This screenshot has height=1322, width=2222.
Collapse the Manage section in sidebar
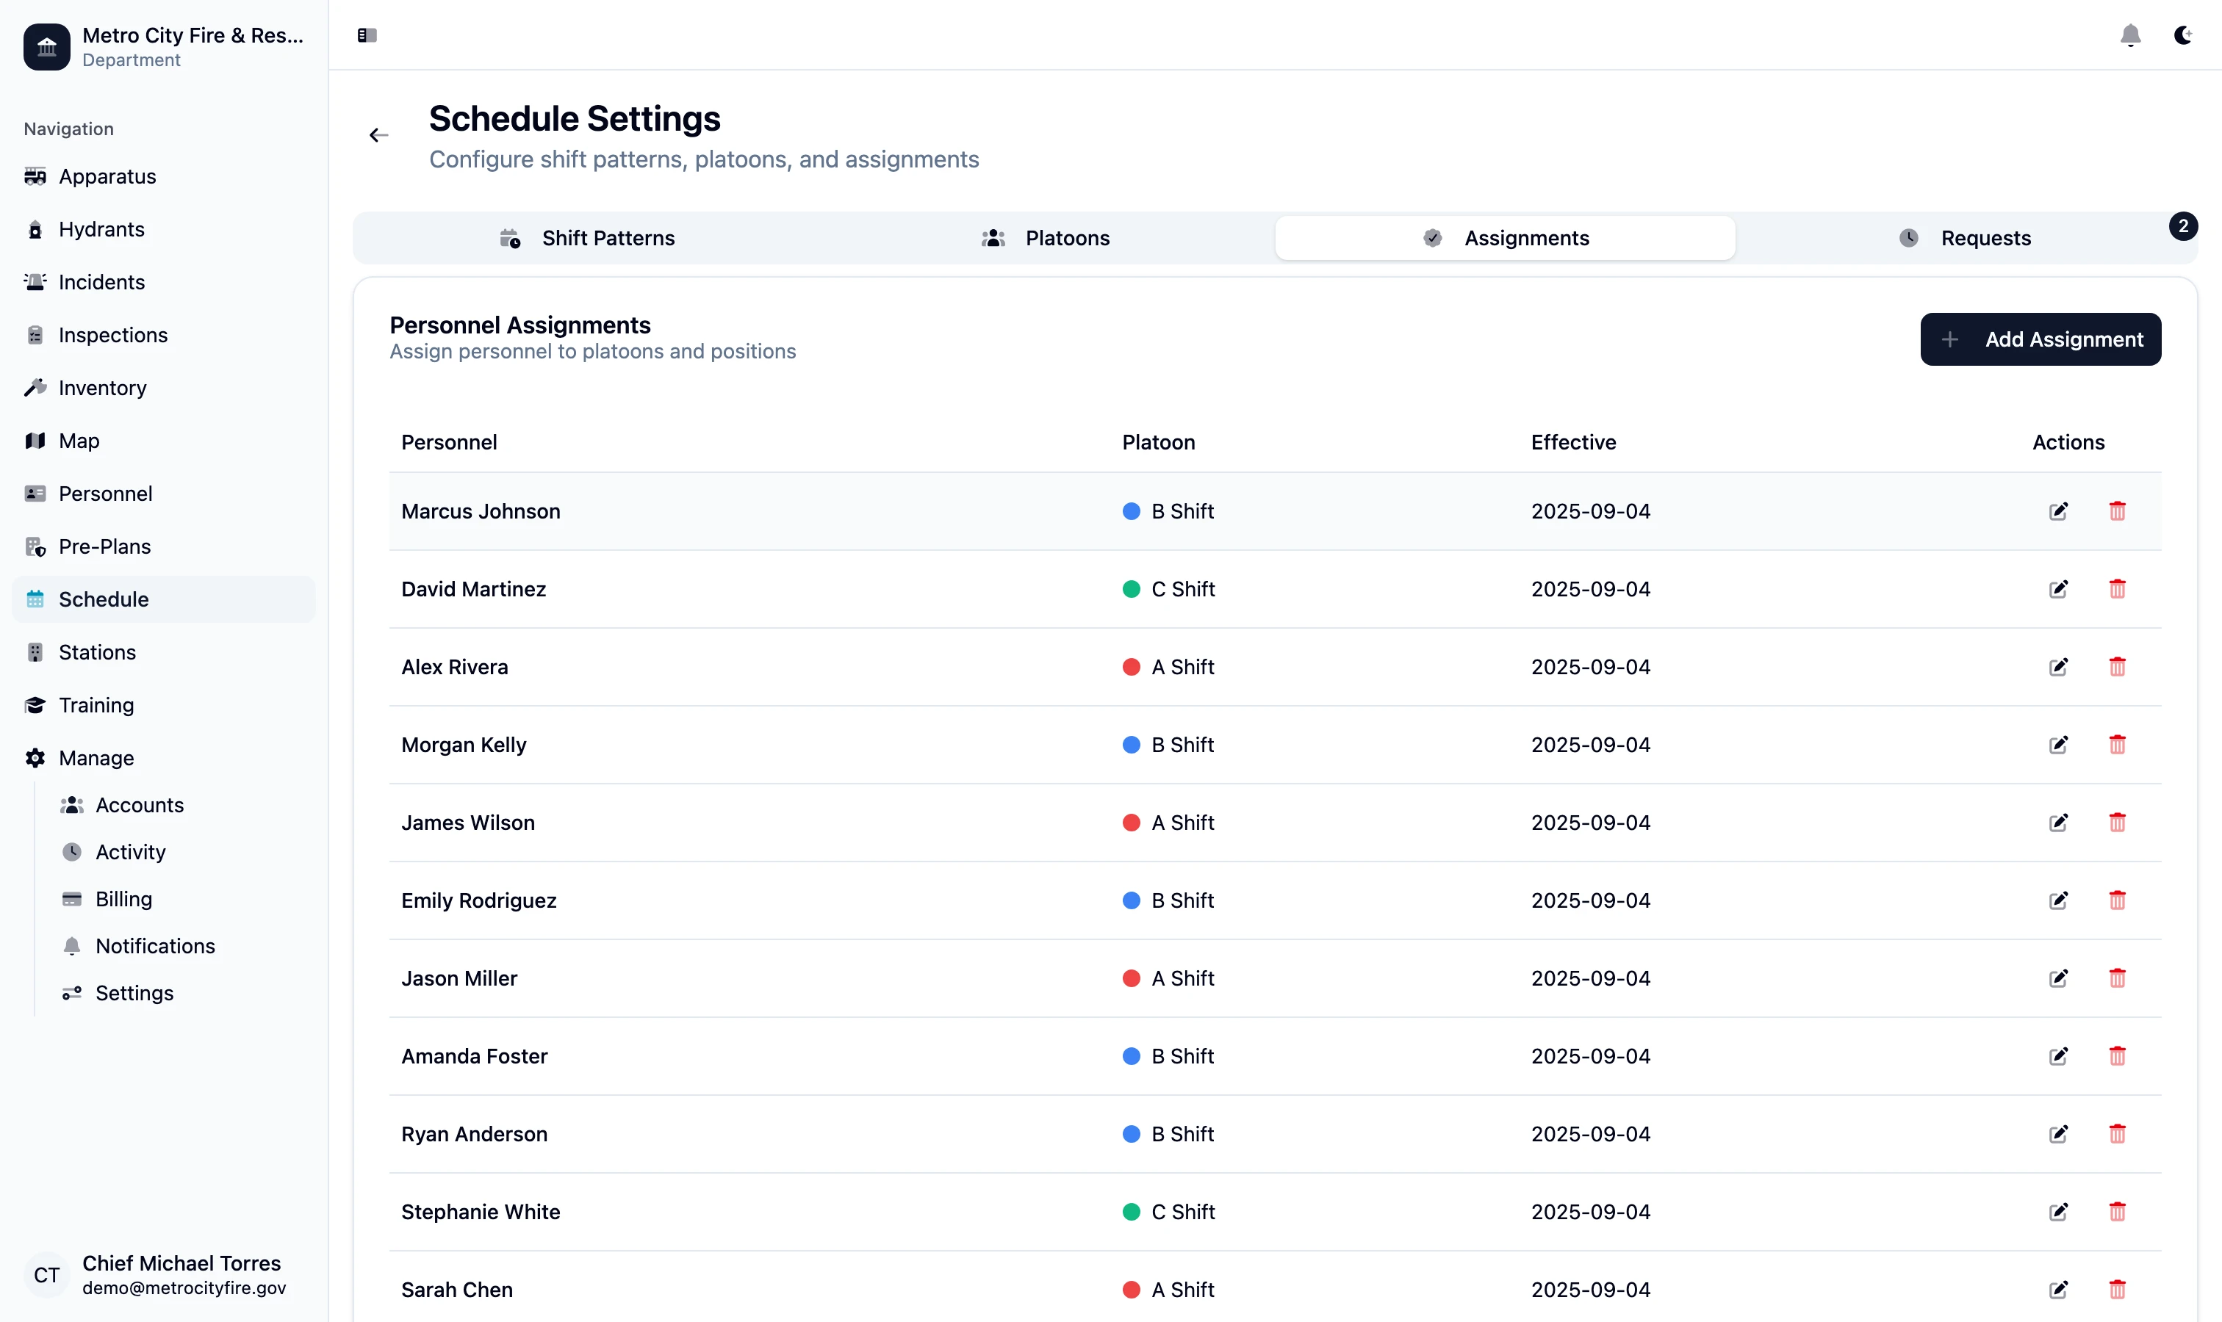point(96,758)
